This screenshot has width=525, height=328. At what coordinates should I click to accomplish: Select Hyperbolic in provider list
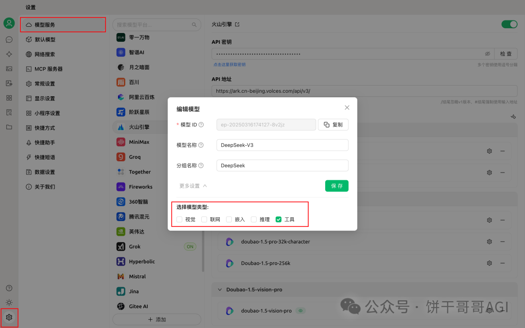[x=157, y=261]
